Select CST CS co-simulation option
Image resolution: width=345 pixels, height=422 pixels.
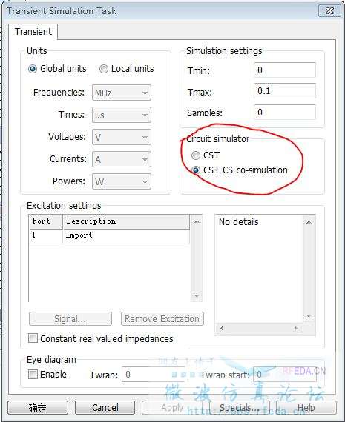(x=196, y=170)
